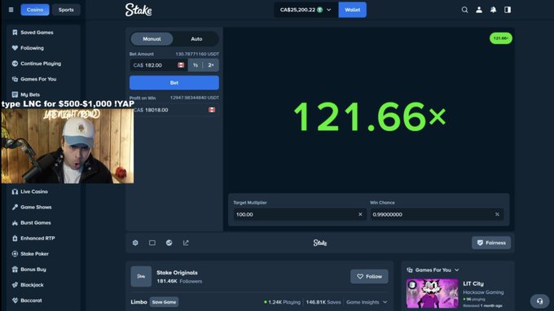
Task: Click the Bonus Buy gift icon
Action: [x=15, y=269]
